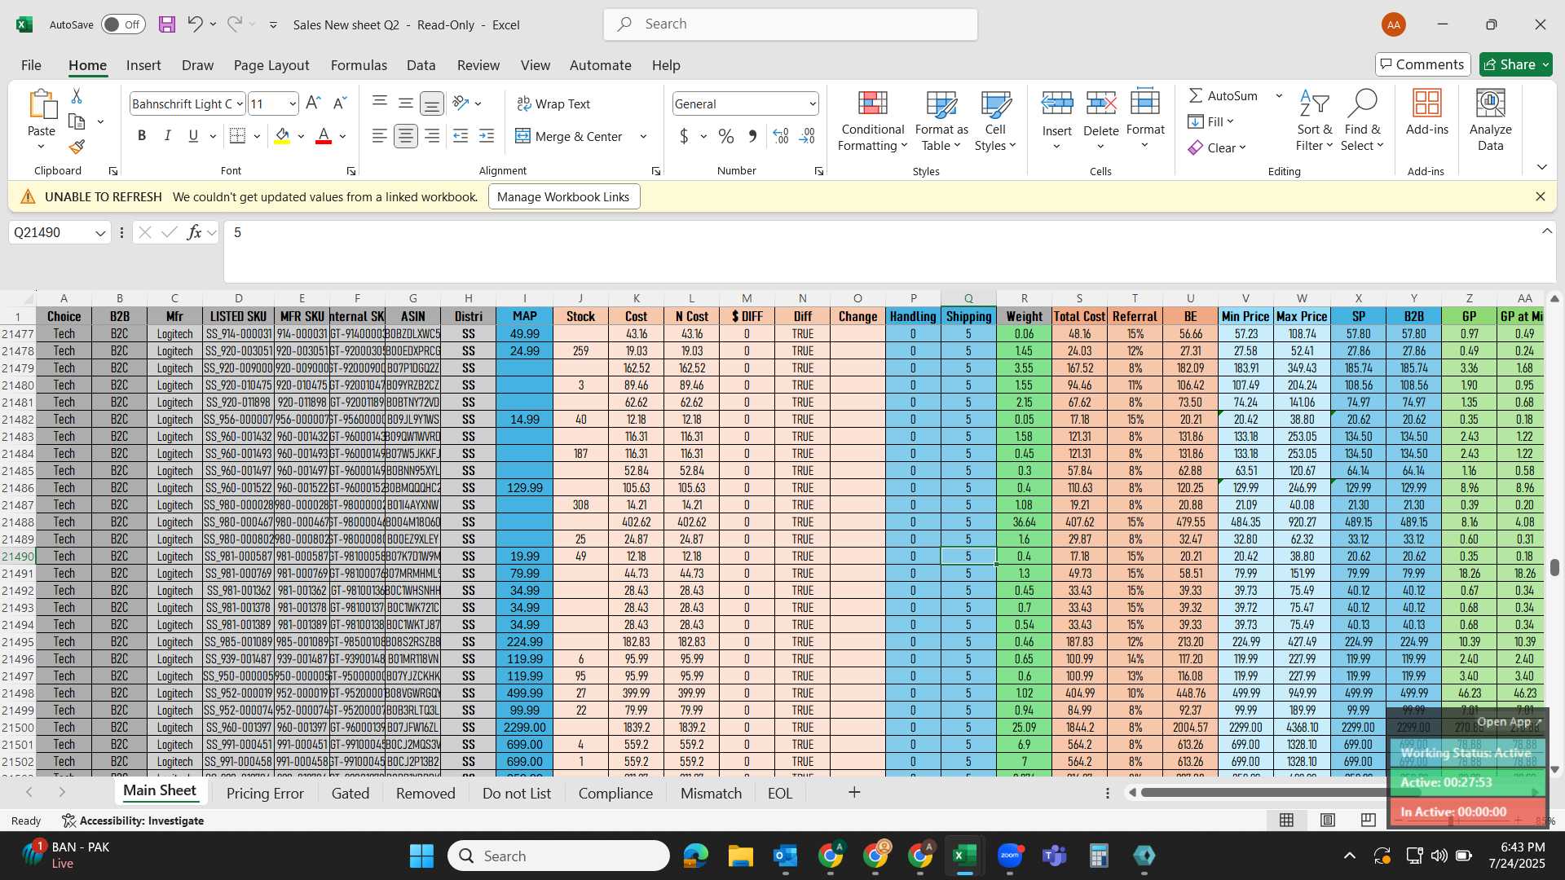Image resolution: width=1565 pixels, height=880 pixels.
Task: Decrease font size with smaller A icon
Action: (x=340, y=103)
